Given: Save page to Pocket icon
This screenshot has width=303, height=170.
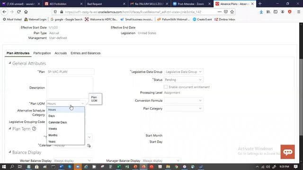Looking at the screenshot, I should (x=226, y=12).
